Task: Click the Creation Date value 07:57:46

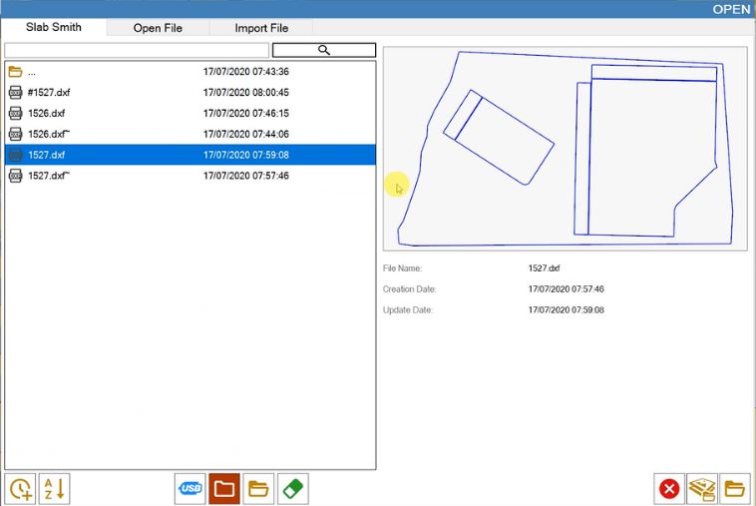Action: (x=567, y=289)
